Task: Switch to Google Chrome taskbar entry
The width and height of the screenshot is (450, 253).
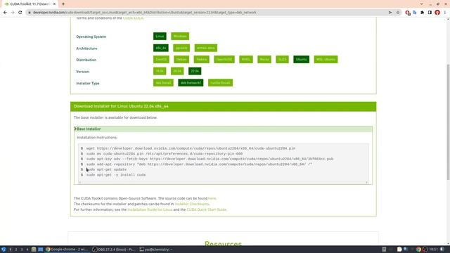Action: 67,249
